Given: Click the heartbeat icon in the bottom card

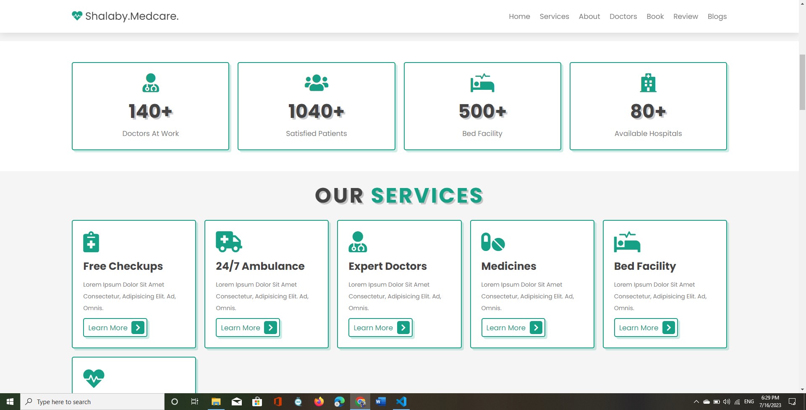Looking at the screenshot, I should click(x=94, y=378).
